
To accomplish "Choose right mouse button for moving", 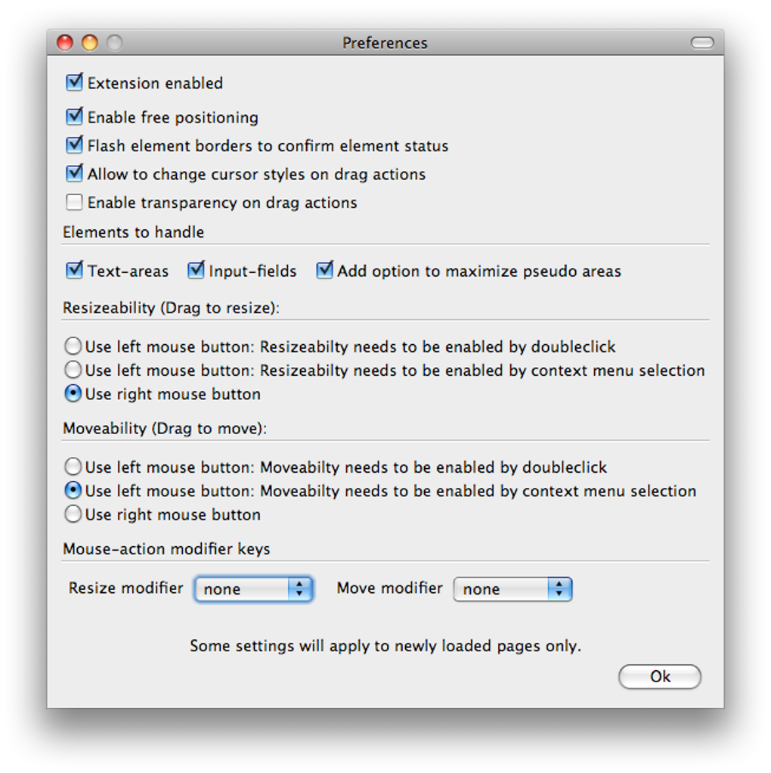I will (x=73, y=514).
